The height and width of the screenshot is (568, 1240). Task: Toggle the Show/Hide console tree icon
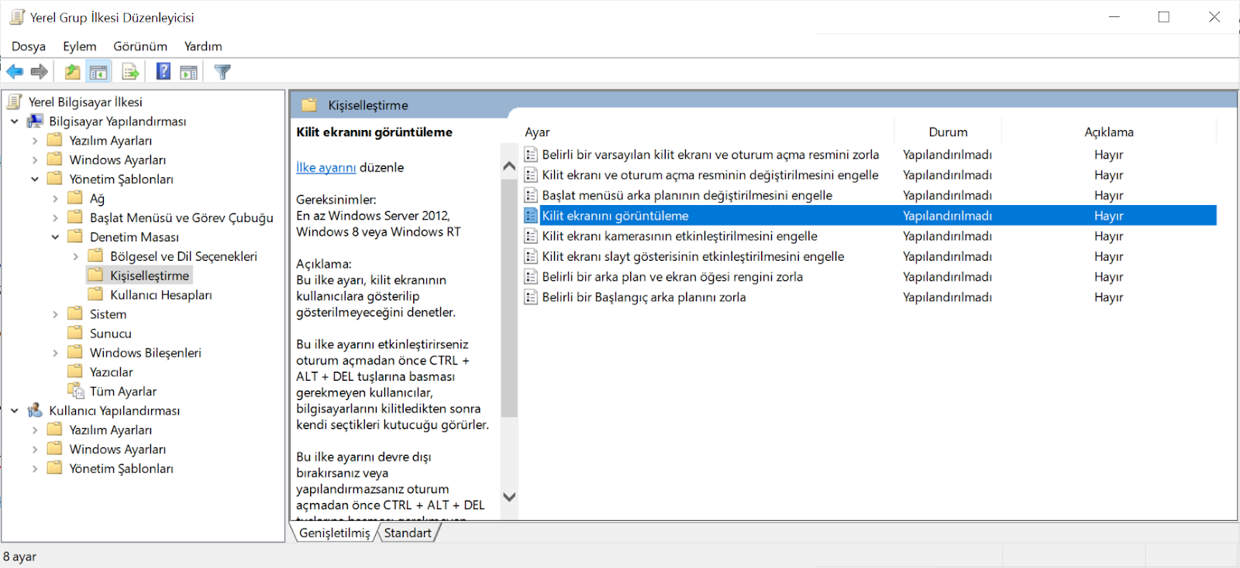(98, 72)
